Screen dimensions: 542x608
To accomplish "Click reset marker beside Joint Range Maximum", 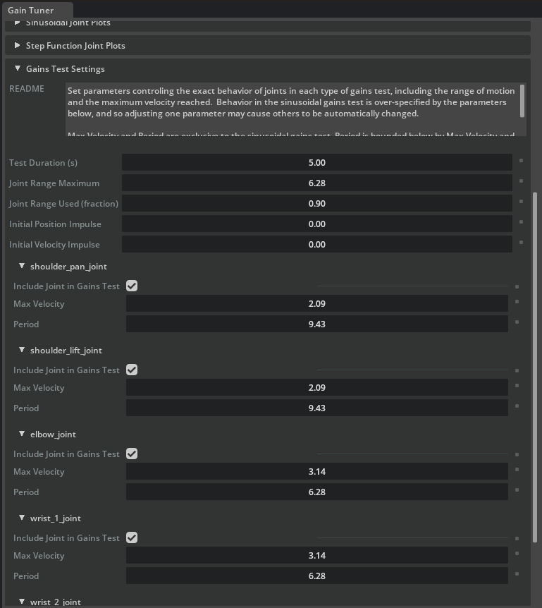I will [x=521, y=181].
